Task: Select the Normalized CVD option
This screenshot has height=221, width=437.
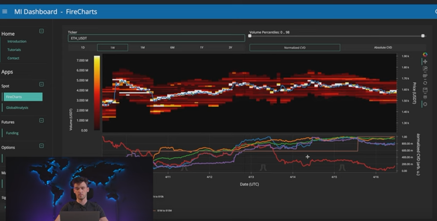Action: (x=295, y=48)
